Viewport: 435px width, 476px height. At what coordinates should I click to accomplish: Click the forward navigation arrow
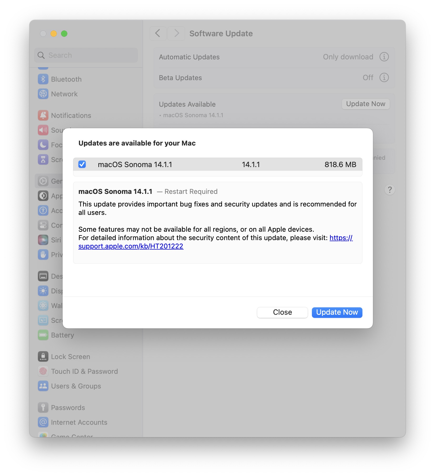click(x=176, y=34)
